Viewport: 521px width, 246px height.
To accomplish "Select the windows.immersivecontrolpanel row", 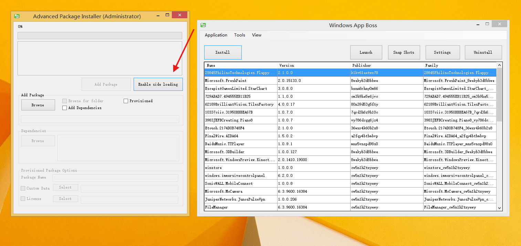I will (351, 175).
